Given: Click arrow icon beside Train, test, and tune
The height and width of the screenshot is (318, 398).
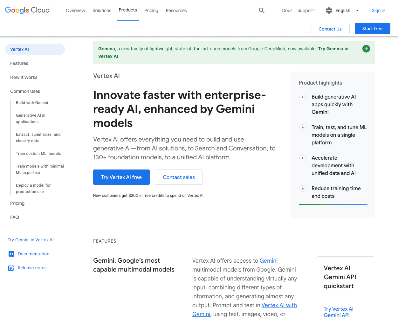Looking at the screenshot, I should tap(303, 128).
